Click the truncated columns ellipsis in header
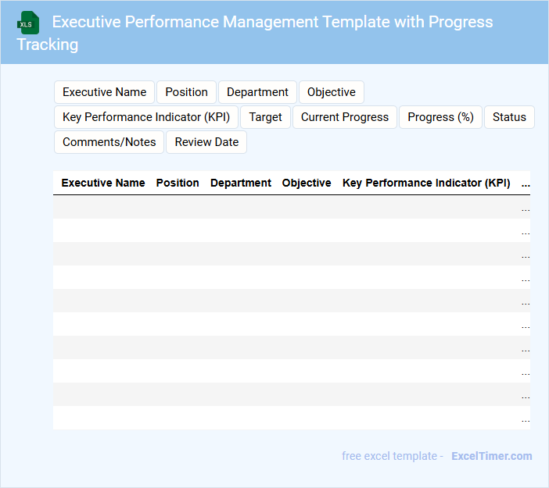This screenshot has height=488, width=549. point(526,183)
